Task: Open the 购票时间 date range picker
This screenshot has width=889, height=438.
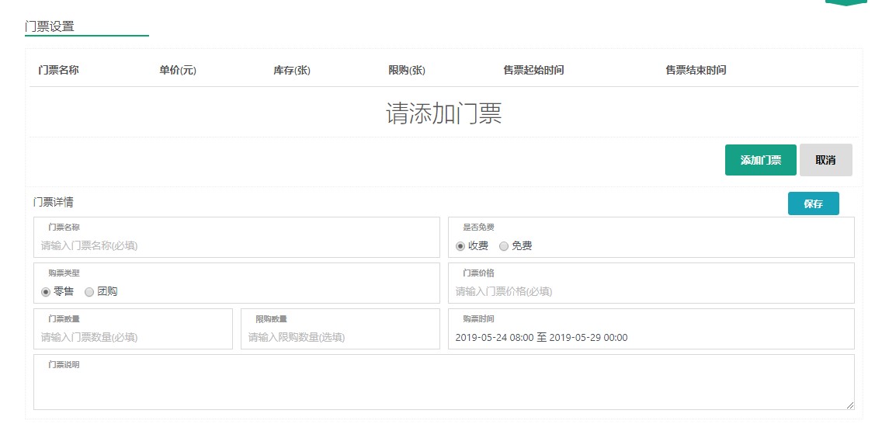Action: (x=651, y=337)
